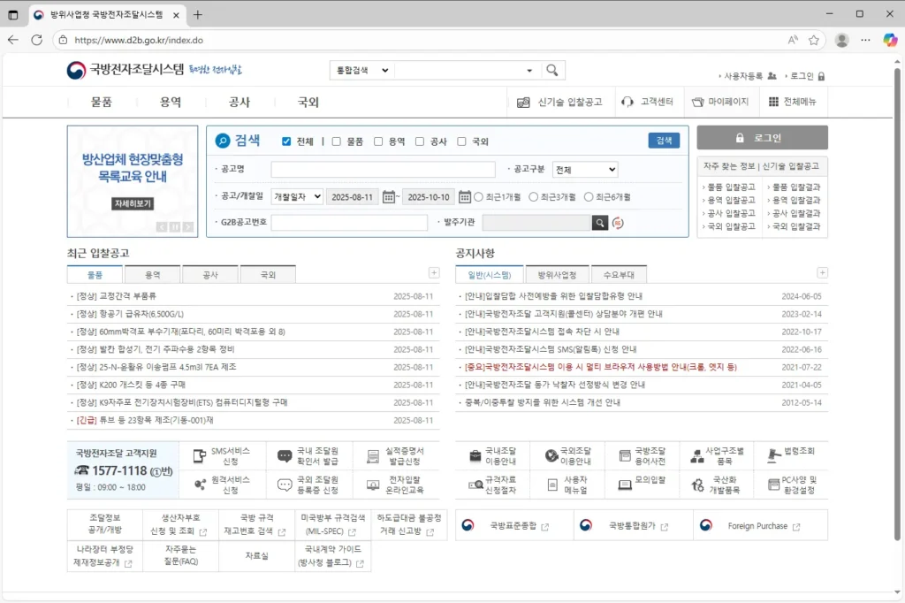Screen dimensions: 905x603
Task: Click the page vertical scrollbar
Action: click(x=897, y=305)
